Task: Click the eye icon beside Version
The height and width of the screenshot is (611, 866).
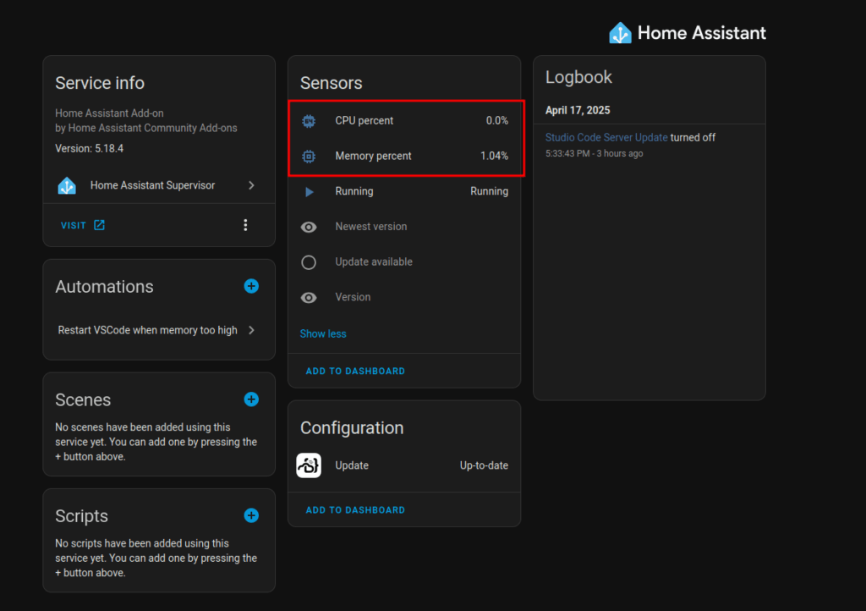Action: coord(309,298)
